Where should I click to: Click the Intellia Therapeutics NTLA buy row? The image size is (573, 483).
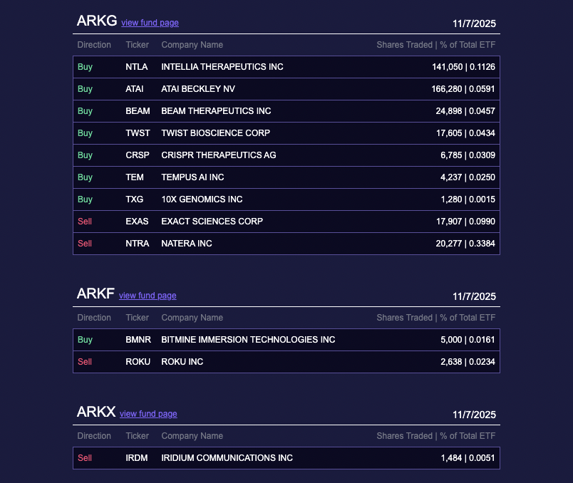tap(286, 67)
